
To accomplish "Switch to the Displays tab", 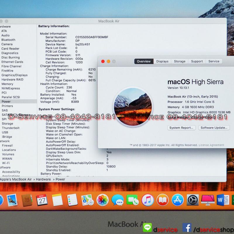I will tap(162, 61).
